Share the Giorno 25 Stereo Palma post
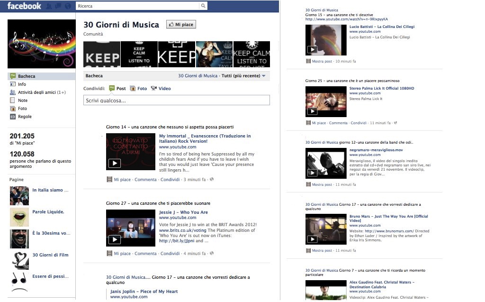Screen dimensions: 485x302 coord(359,123)
